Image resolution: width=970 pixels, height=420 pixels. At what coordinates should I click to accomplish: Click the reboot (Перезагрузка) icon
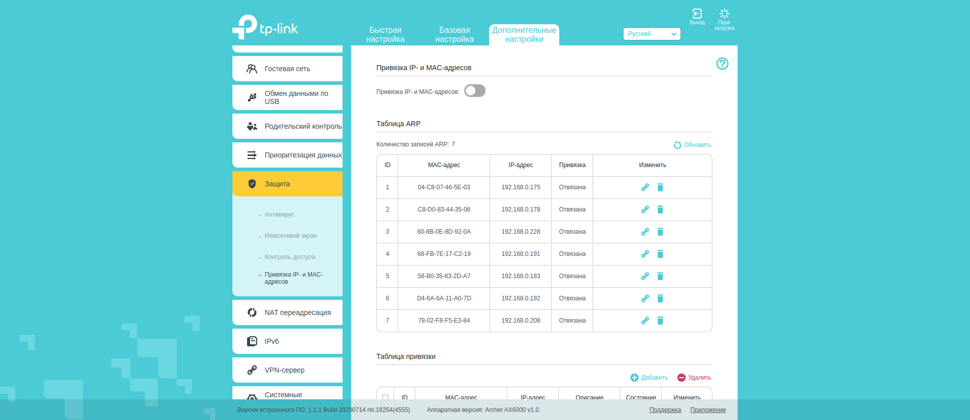(x=724, y=14)
